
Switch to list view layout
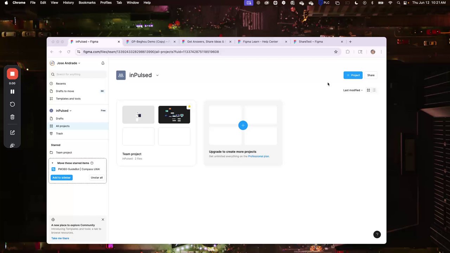coord(374,90)
